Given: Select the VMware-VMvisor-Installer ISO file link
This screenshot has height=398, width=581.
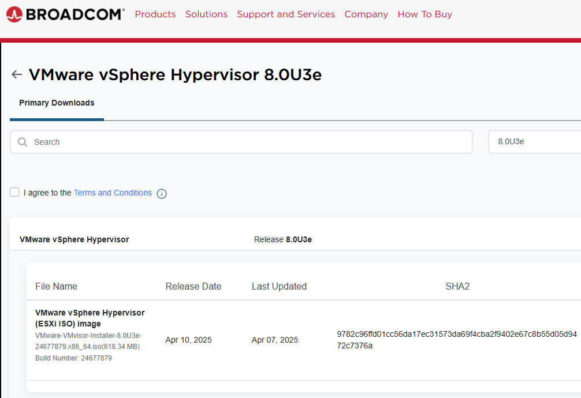Looking at the screenshot, I should tap(88, 341).
